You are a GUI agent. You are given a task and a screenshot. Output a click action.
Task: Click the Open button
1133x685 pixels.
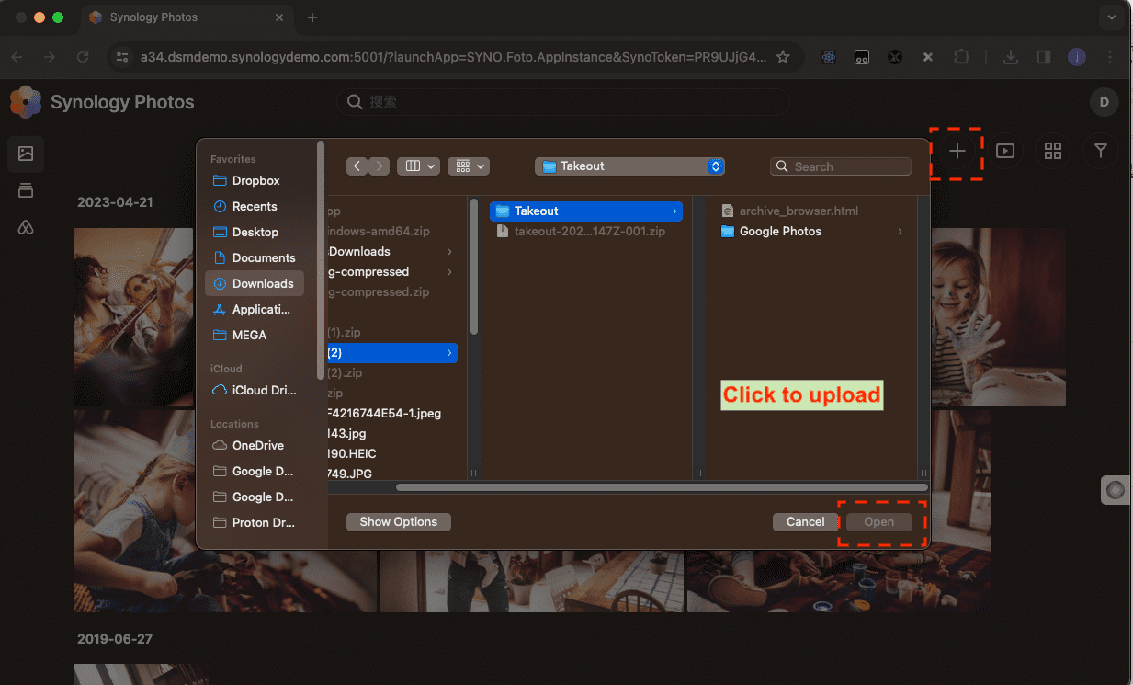(x=878, y=522)
